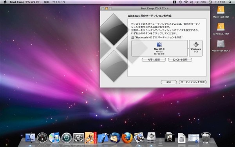This screenshot has height=147, width=235.
Task: Open iTunes in the Dock
Action: pos(54,138)
